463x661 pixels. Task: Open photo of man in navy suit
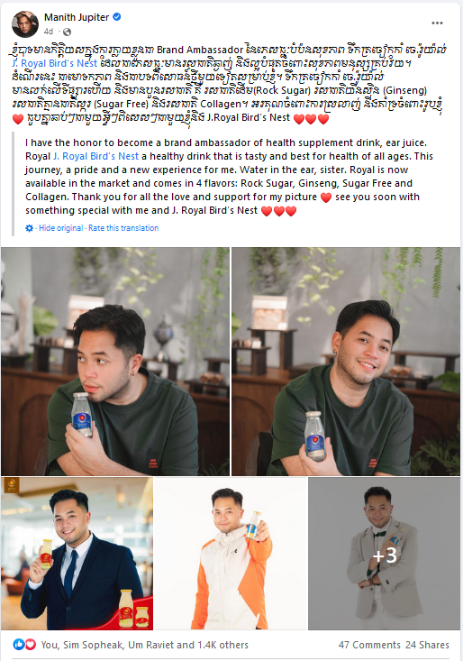[x=77, y=554]
